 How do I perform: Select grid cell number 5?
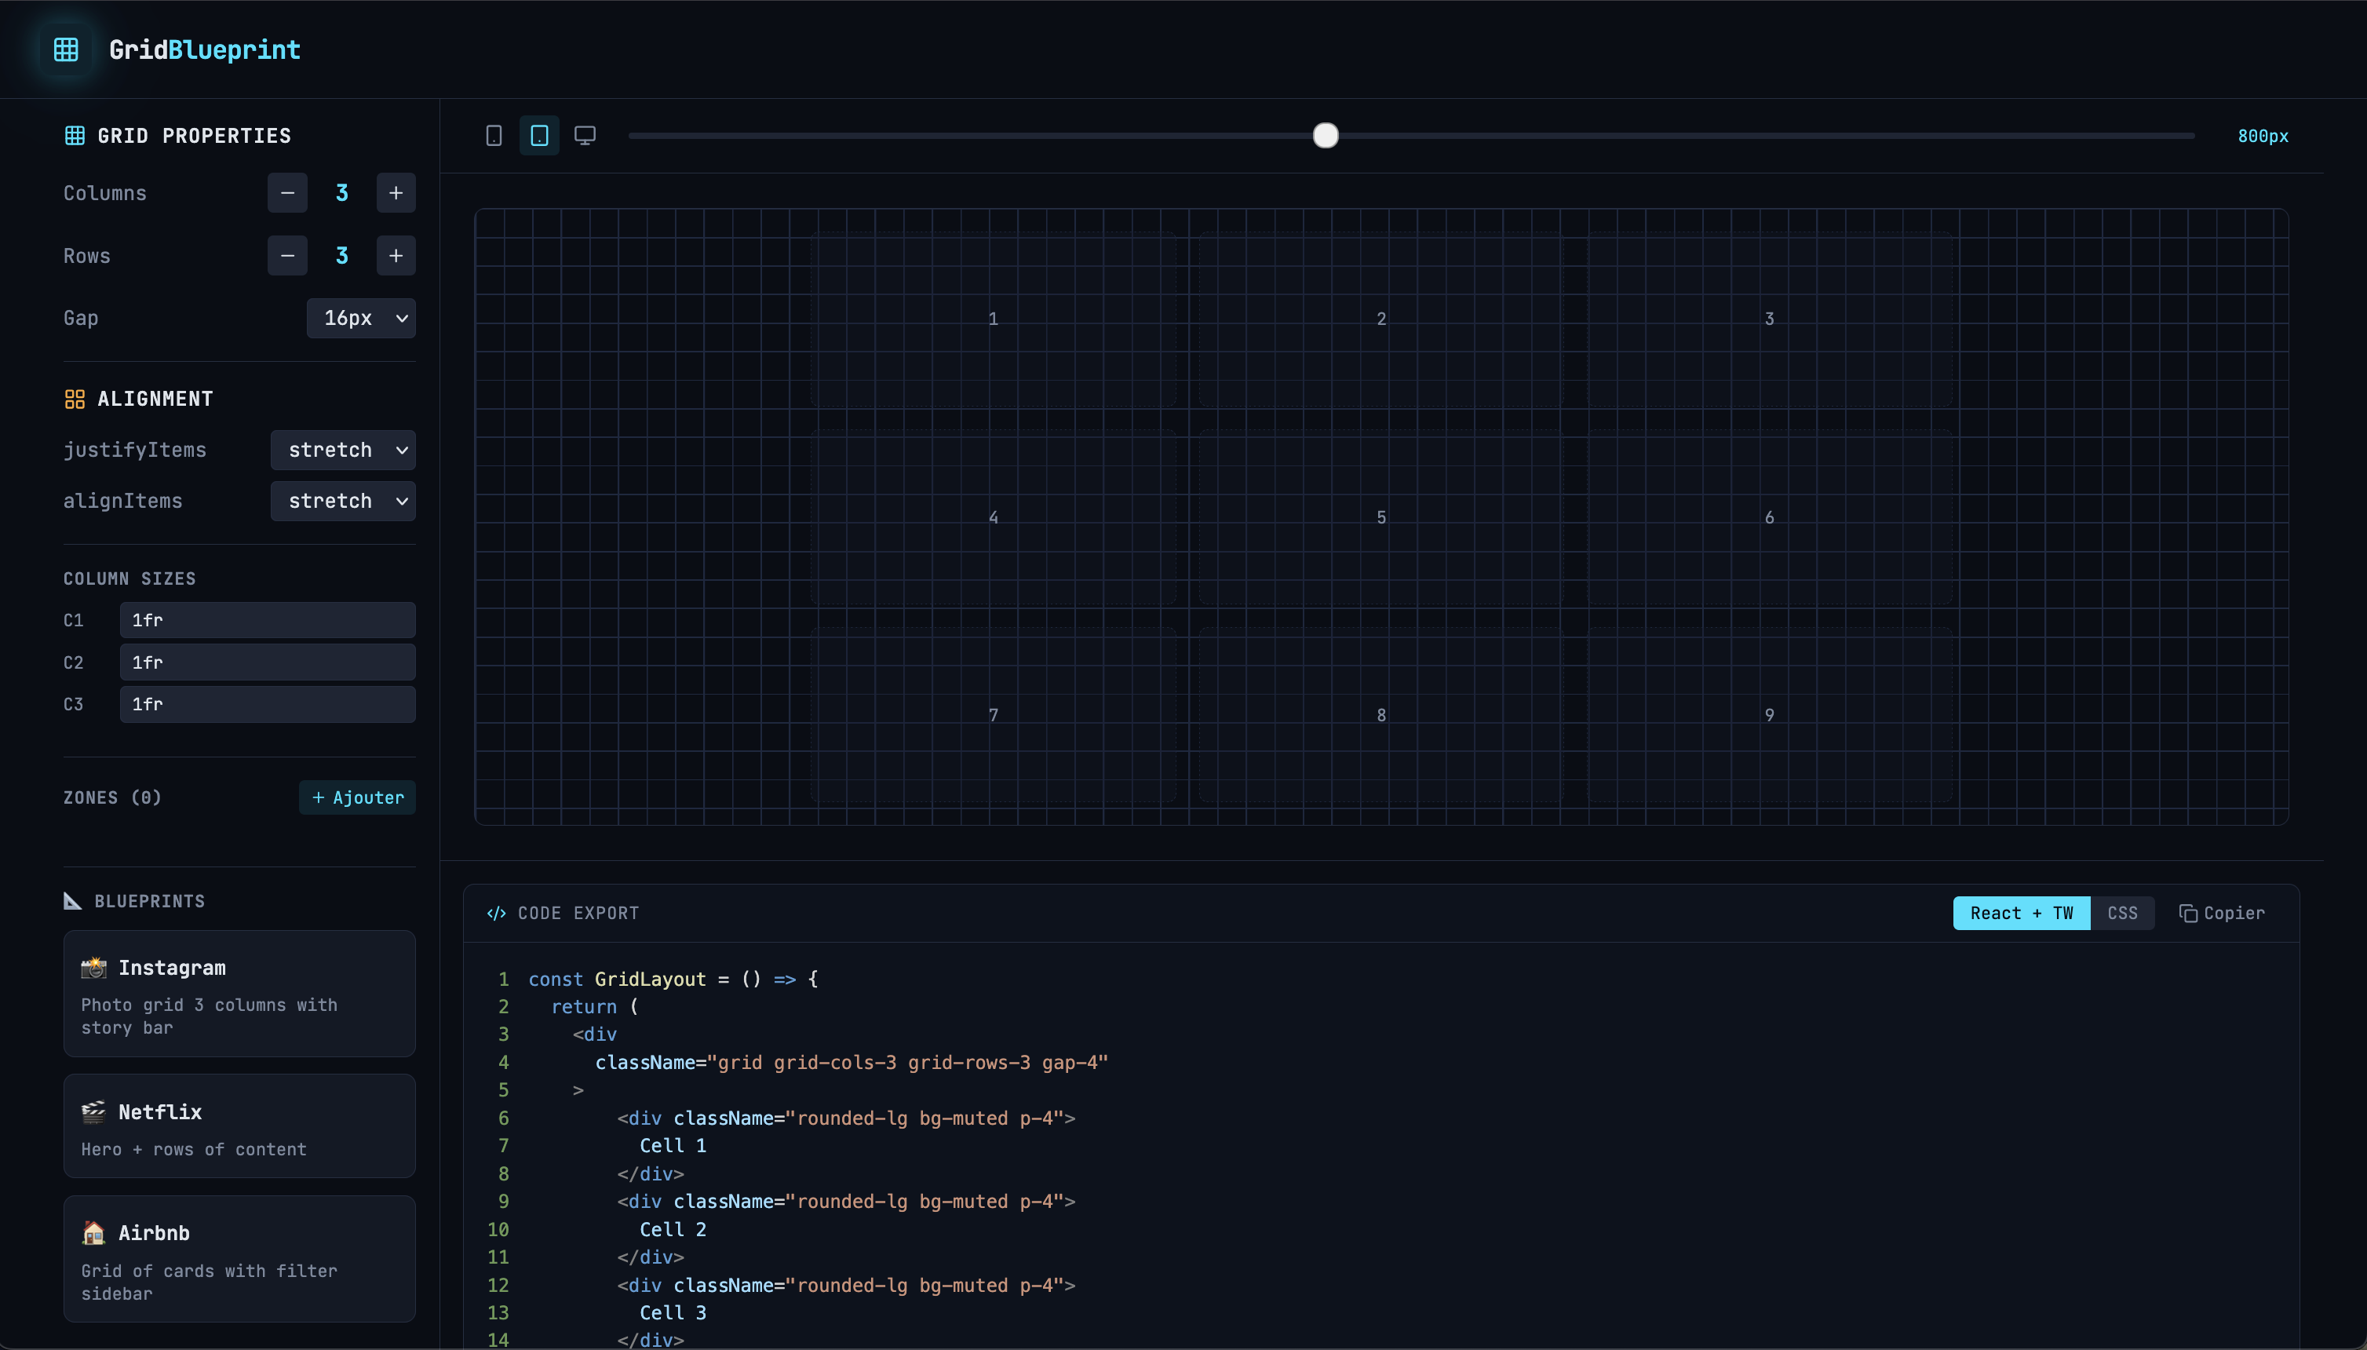click(x=1380, y=517)
